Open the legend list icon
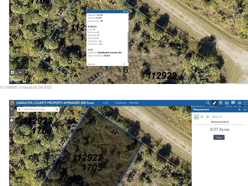Viewport: 248px width, 186px height. point(245,103)
